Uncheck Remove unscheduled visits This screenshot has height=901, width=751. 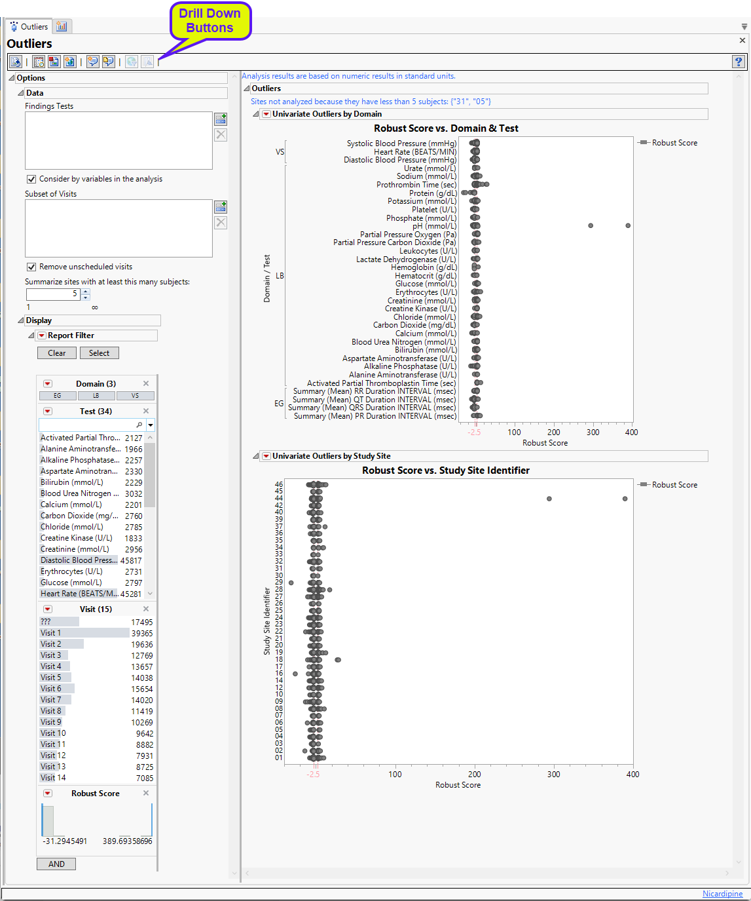tap(31, 267)
